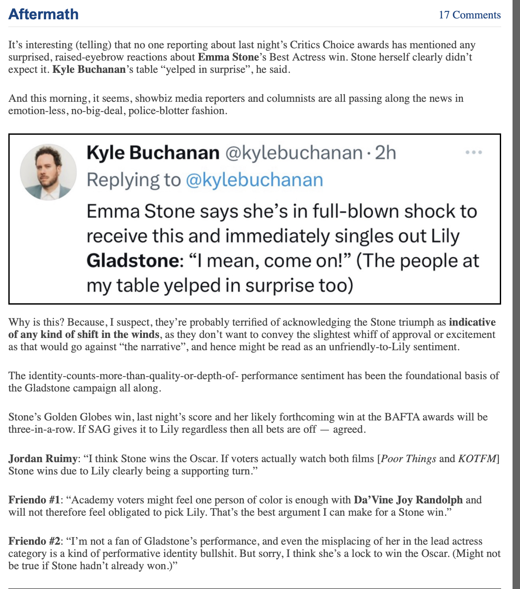Click the bold Gladstone word in the tweet
Screen dimensions: 520x589
click(x=132, y=261)
